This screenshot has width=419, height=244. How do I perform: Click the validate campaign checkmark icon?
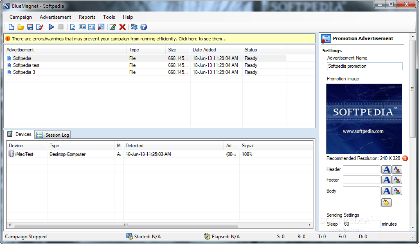pyautogui.click(x=40, y=27)
